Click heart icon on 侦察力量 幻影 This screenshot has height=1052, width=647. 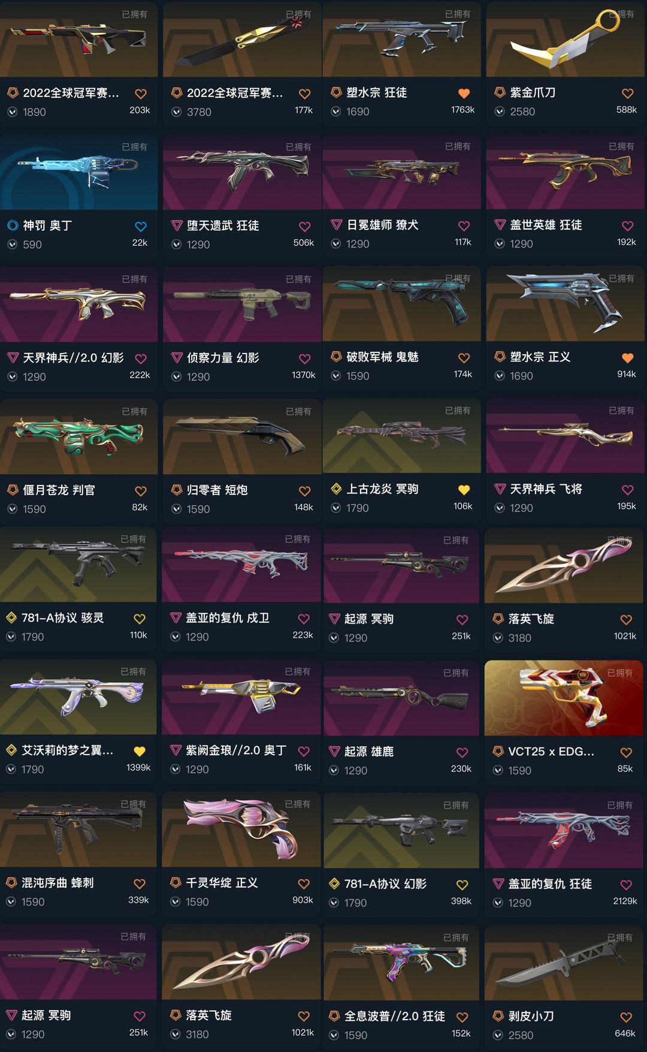(x=304, y=359)
